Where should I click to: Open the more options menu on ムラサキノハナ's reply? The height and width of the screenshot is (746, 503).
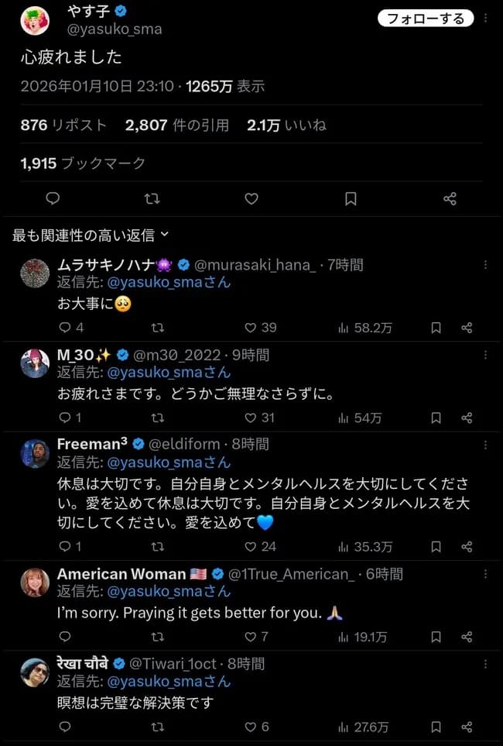tap(486, 265)
